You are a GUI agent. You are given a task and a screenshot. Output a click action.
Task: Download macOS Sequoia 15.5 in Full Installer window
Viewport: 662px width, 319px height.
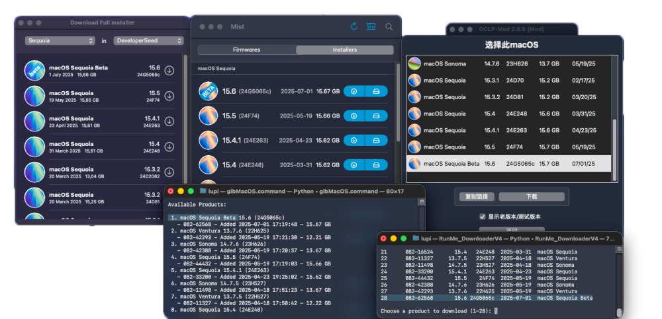click(169, 96)
